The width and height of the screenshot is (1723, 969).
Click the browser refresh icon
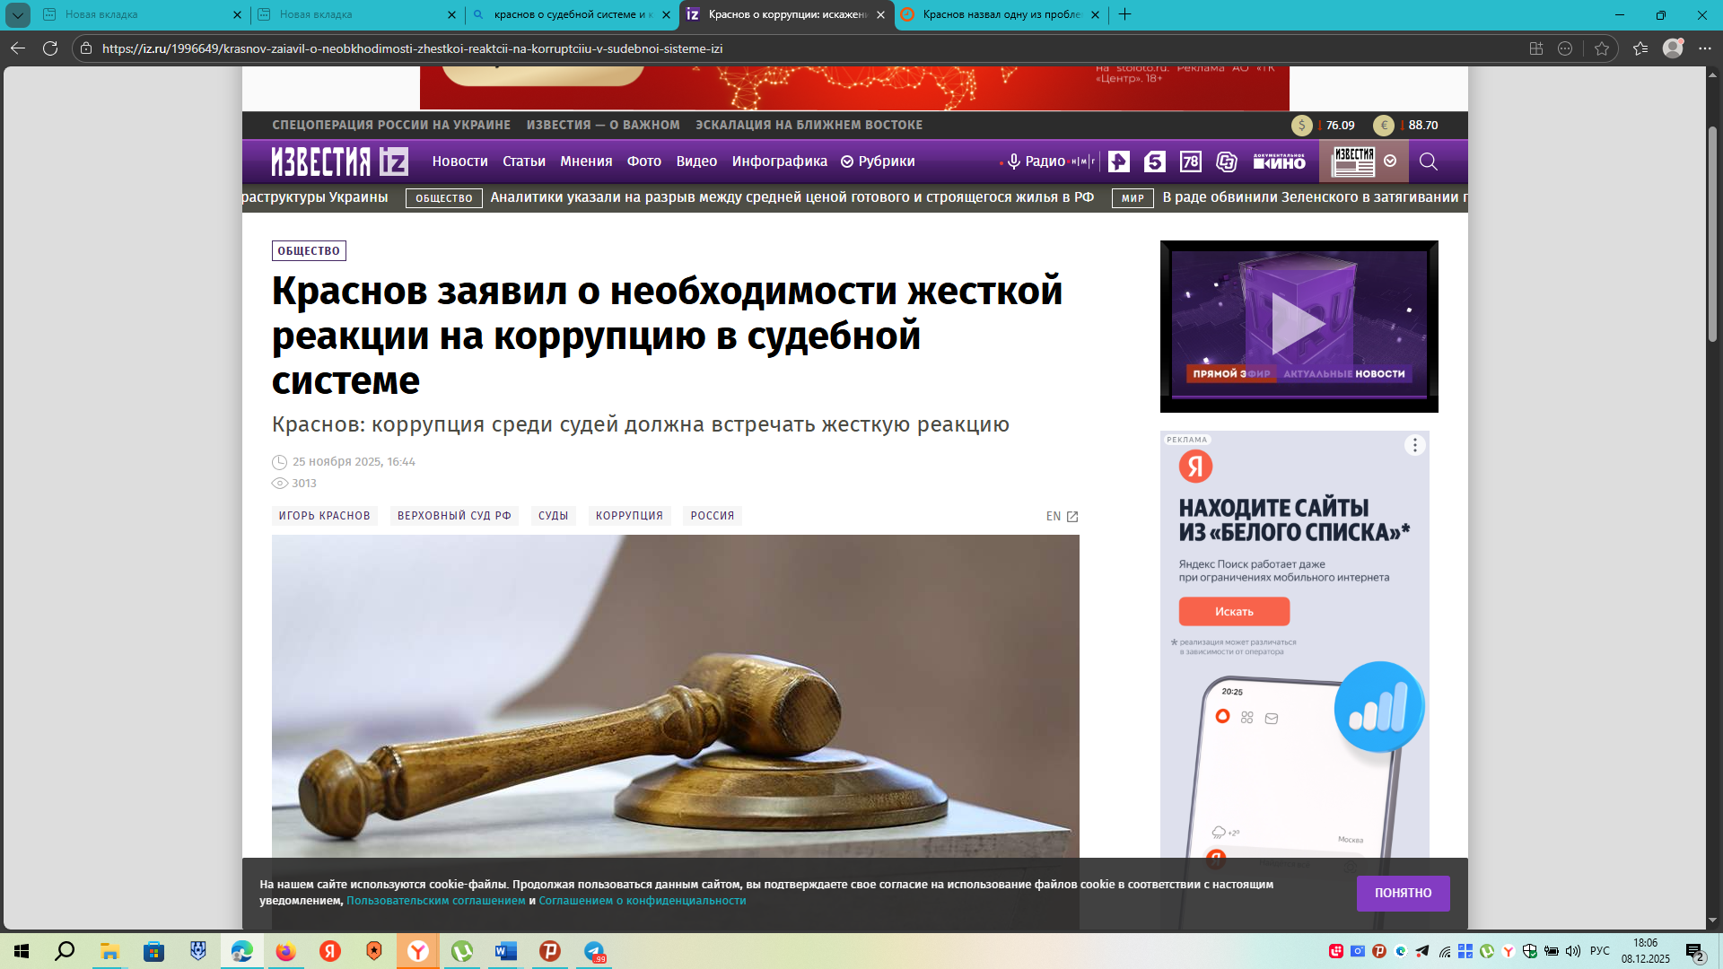coord(50,48)
